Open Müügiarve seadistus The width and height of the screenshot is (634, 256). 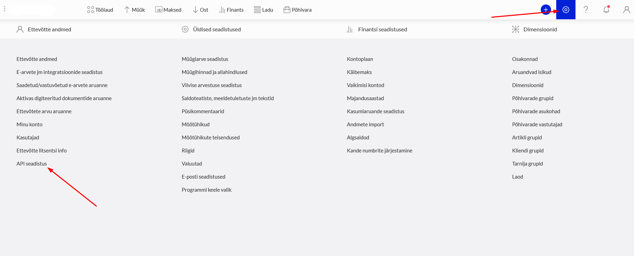205,59
